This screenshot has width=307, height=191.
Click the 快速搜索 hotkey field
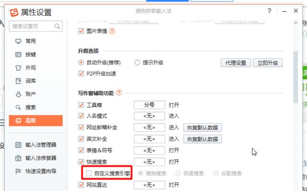pyautogui.click(x=149, y=162)
